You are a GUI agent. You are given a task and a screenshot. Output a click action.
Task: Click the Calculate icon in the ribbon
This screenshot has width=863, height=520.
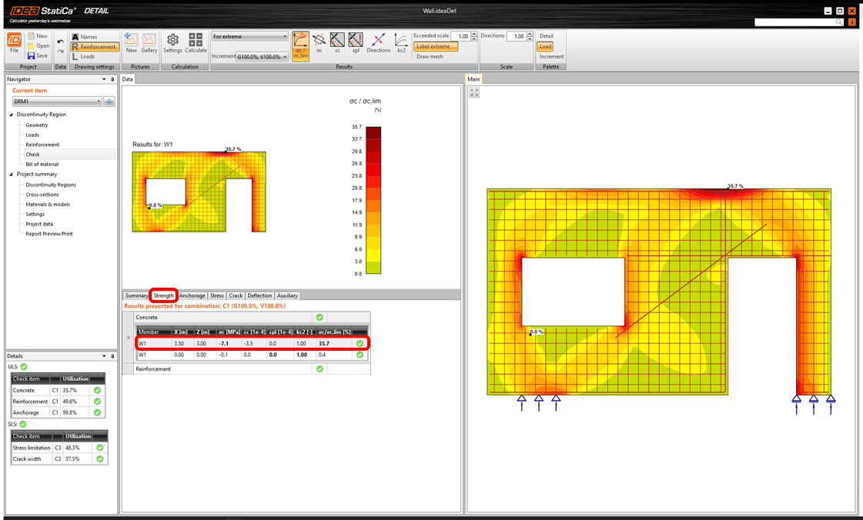196,42
